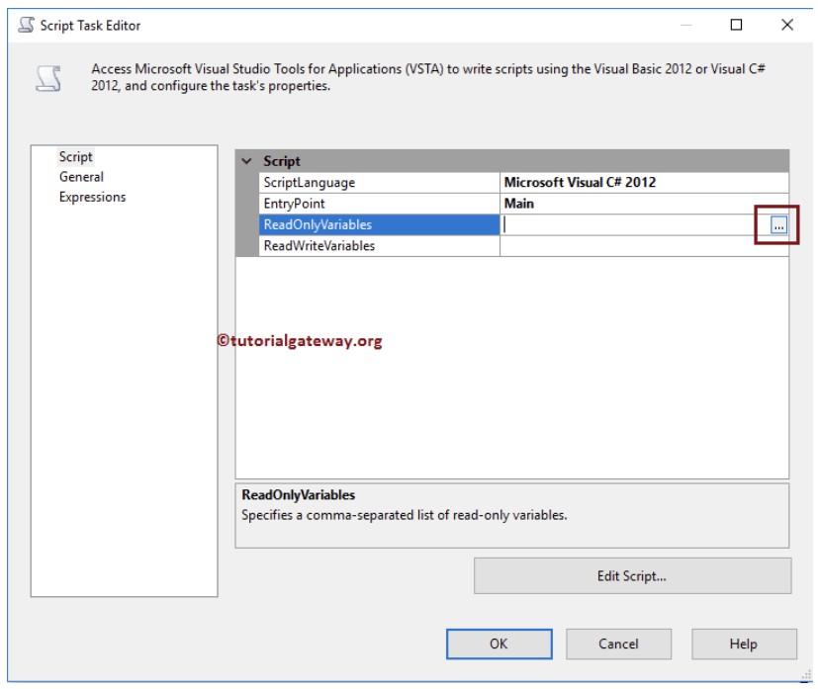818x689 pixels.
Task: Collapse the Script category chevron
Action: (246, 161)
